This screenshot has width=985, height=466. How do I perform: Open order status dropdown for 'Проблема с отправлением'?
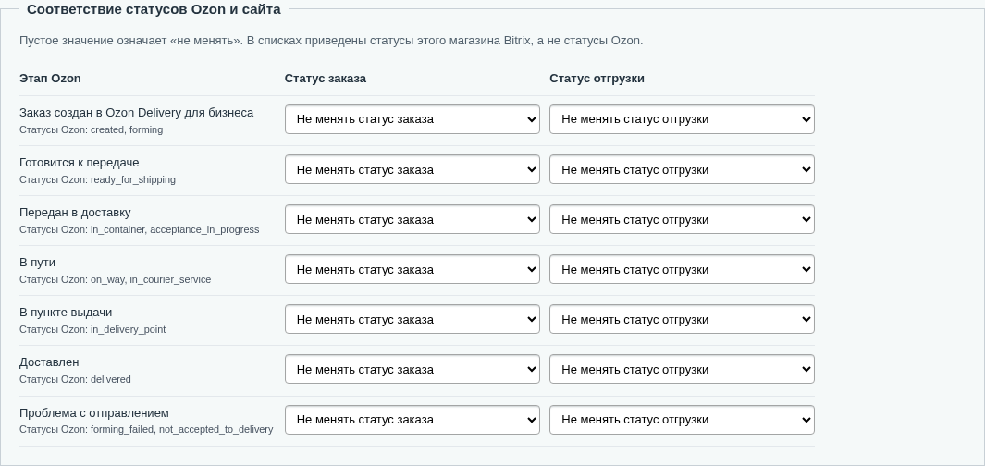[x=412, y=420]
